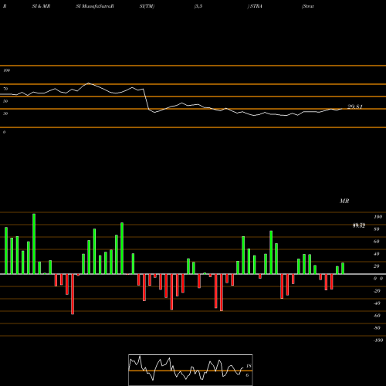Click the MR panel title
This screenshot has height=386, width=386.
coord(344,201)
